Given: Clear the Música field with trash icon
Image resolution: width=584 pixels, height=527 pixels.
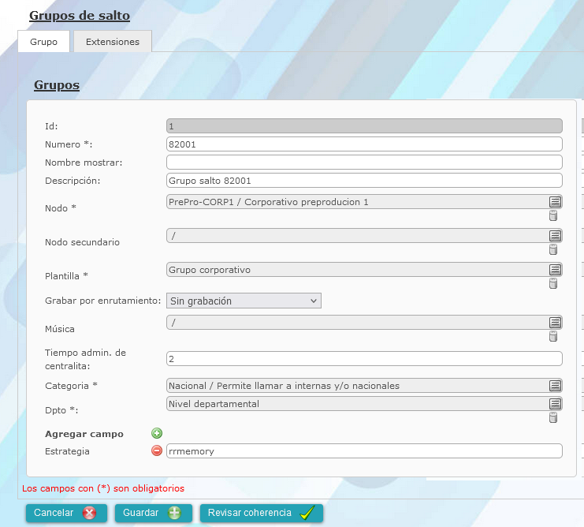Looking at the screenshot, I should coord(553,336).
